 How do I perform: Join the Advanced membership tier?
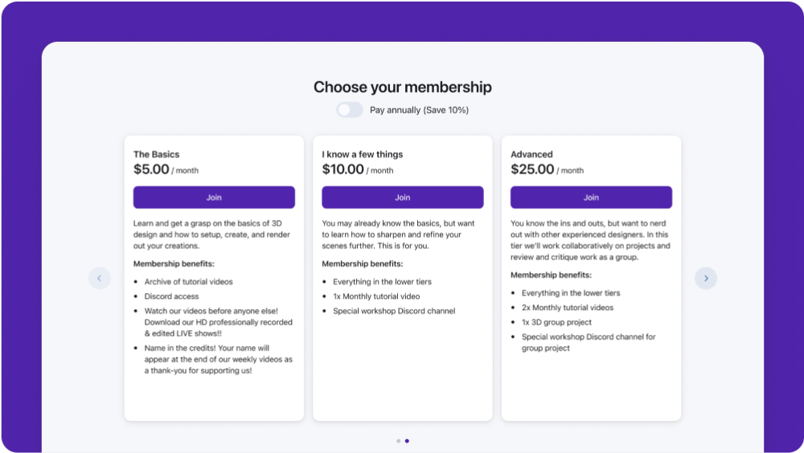[591, 198]
